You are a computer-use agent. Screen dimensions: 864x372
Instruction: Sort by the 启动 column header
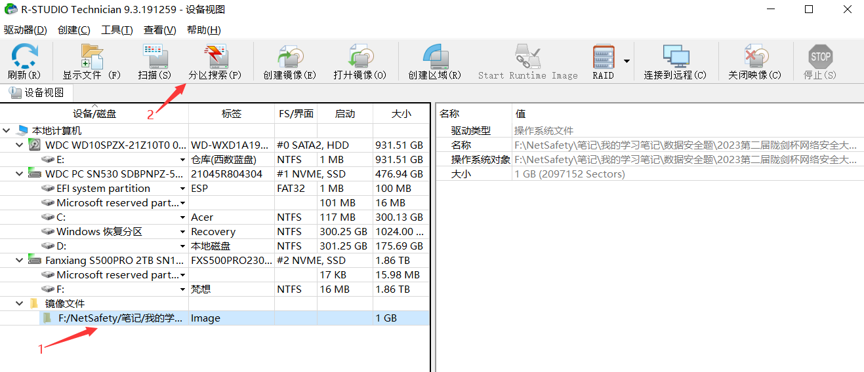(x=345, y=113)
